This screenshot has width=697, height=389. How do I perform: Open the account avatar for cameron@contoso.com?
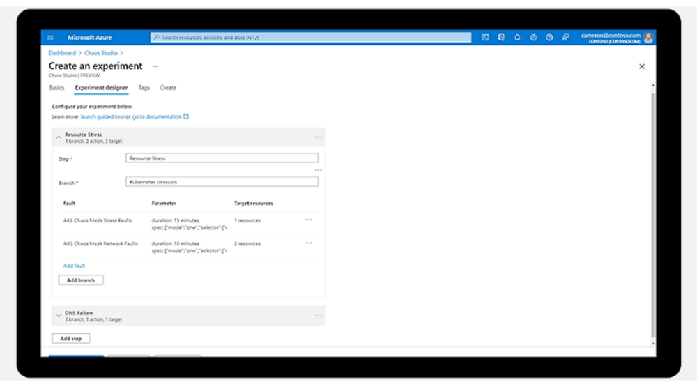pyautogui.click(x=648, y=38)
